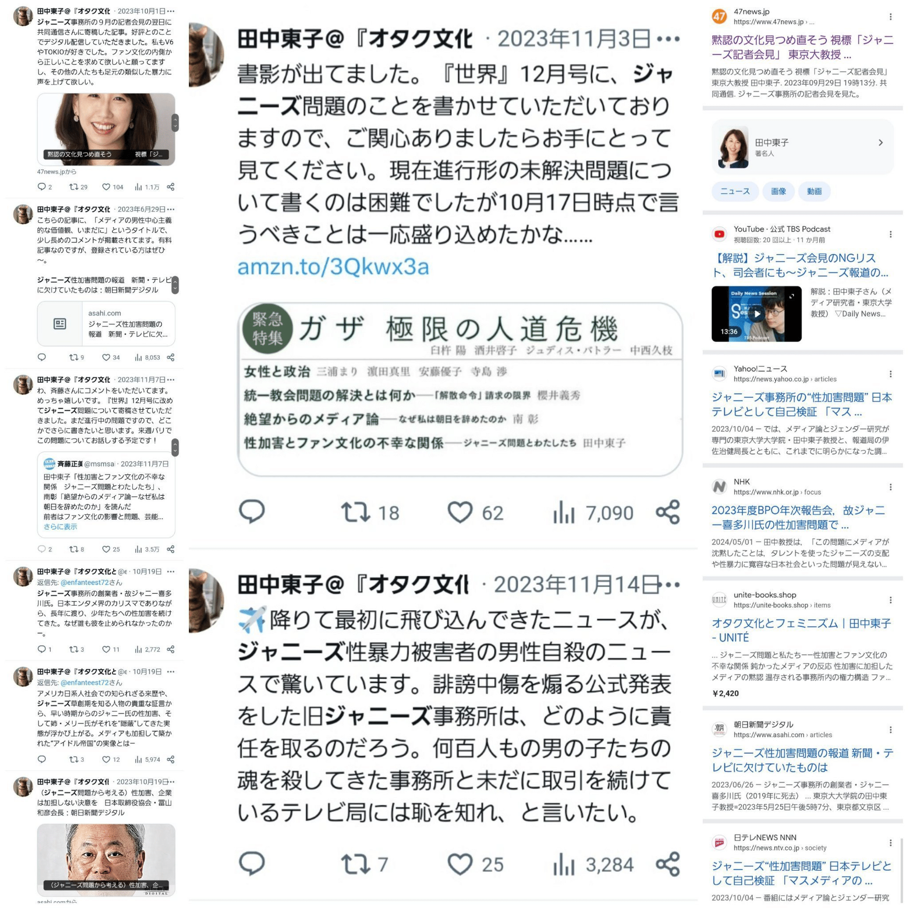Select the 画像 filter chip
908x908 pixels.
(x=778, y=191)
